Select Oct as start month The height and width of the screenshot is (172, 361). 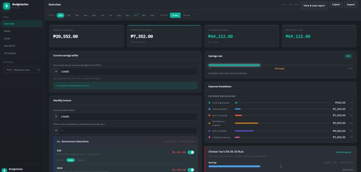[136, 15]
